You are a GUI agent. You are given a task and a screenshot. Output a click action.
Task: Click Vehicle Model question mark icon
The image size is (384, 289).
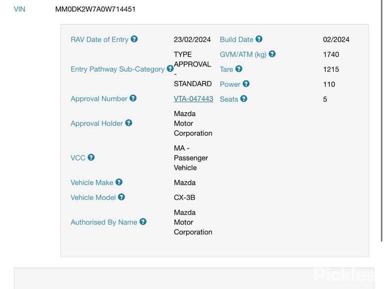(121, 197)
